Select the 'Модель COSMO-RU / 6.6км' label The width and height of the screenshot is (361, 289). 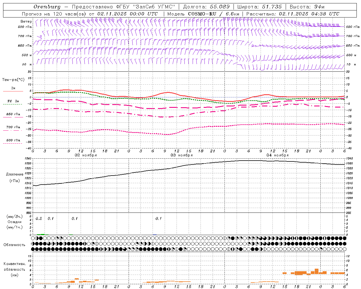(x=203, y=14)
